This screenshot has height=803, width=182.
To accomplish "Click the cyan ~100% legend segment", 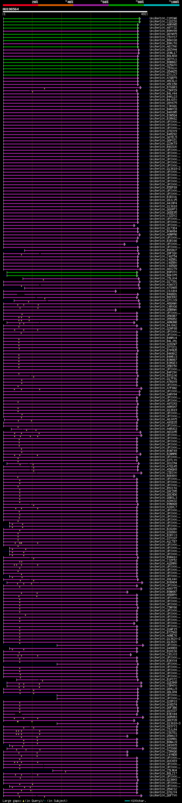I will click(162, 5).
